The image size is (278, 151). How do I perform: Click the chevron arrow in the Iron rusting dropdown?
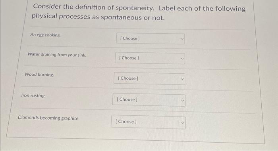click(x=182, y=100)
